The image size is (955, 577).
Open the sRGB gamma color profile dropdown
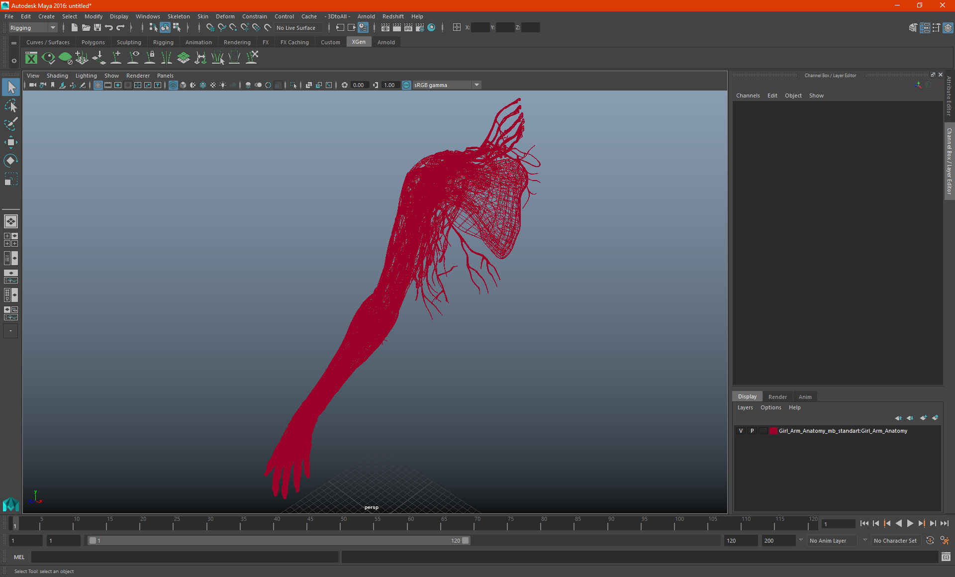477,85
